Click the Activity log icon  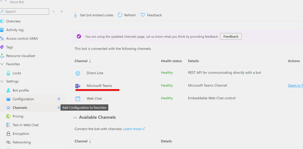[x=2, y=30]
